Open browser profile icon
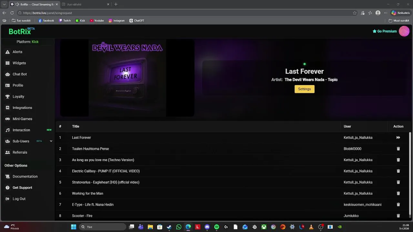 [x=378, y=13]
